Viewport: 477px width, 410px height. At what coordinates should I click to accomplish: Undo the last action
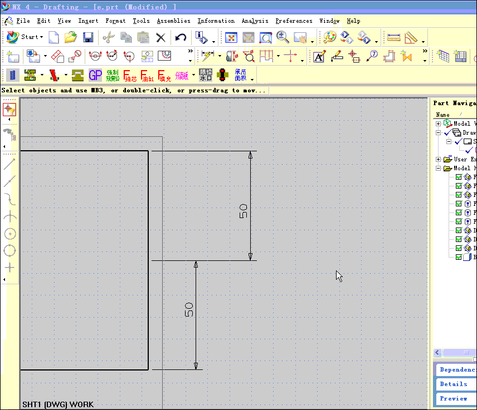click(181, 38)
